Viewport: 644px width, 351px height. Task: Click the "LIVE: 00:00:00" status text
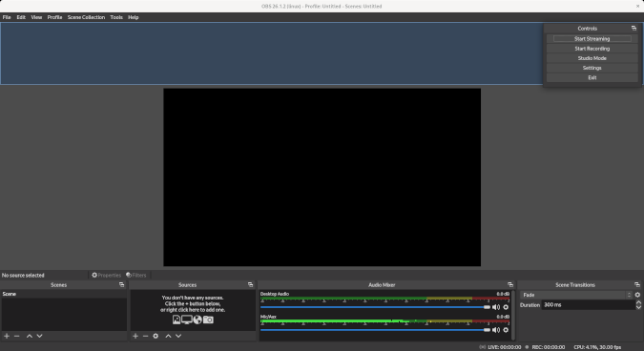click(505, 347)
